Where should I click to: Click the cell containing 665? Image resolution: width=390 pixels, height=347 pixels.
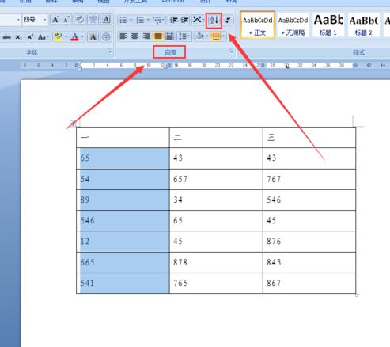click(123, 262)
